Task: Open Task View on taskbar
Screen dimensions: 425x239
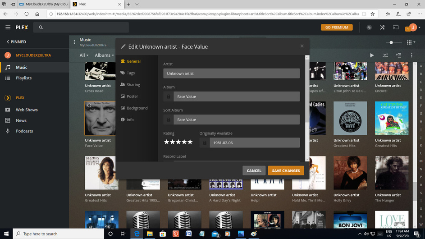Action: click(123, 234)
